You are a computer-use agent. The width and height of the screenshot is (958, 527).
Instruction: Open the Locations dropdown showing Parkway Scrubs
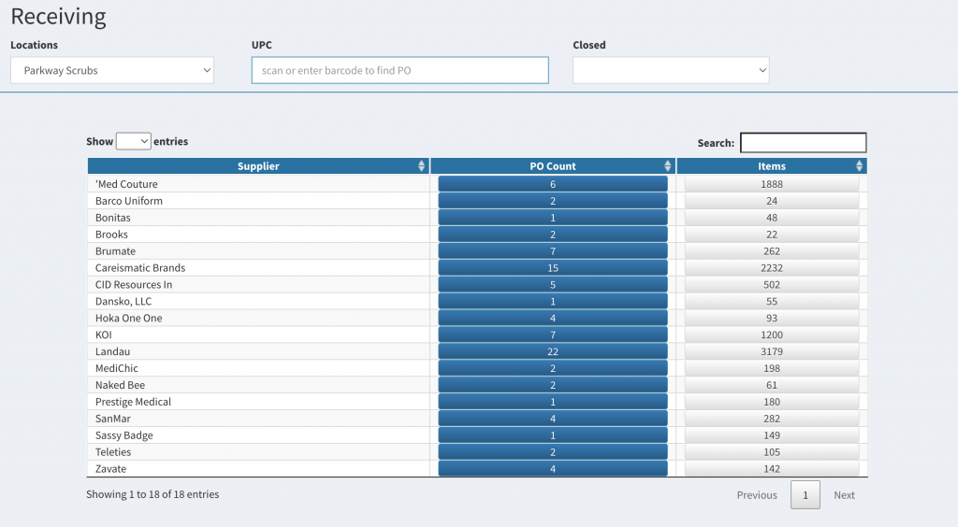click(112, 70)
